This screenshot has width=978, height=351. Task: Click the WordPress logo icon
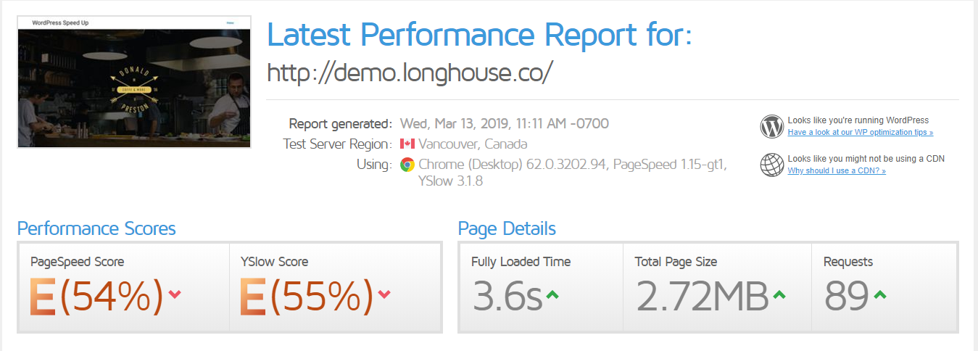click(x=772, y=126)
